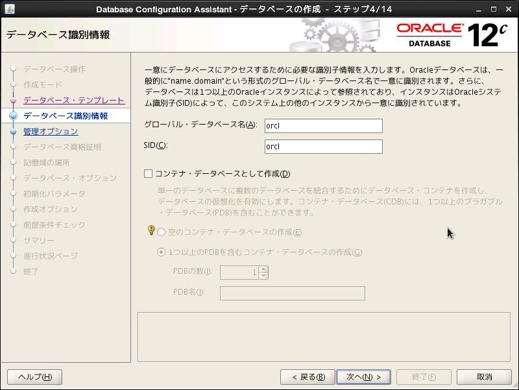This screenshot has height=390, width=519.
Task: Cancel the wizard with 取消 button
Action: point(484,377)
